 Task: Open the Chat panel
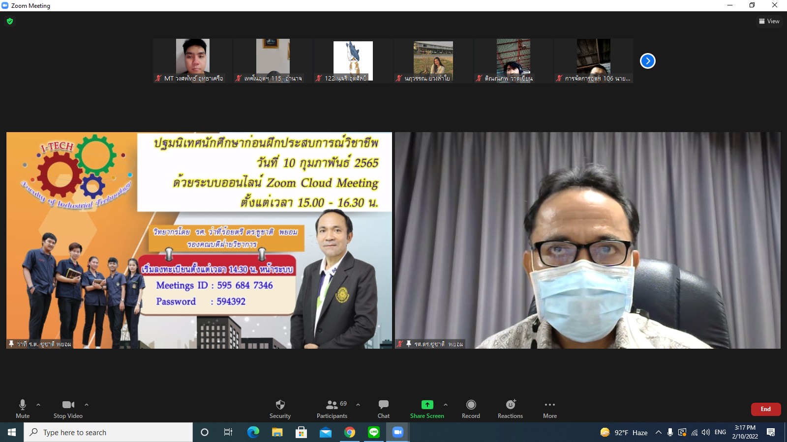384,409
